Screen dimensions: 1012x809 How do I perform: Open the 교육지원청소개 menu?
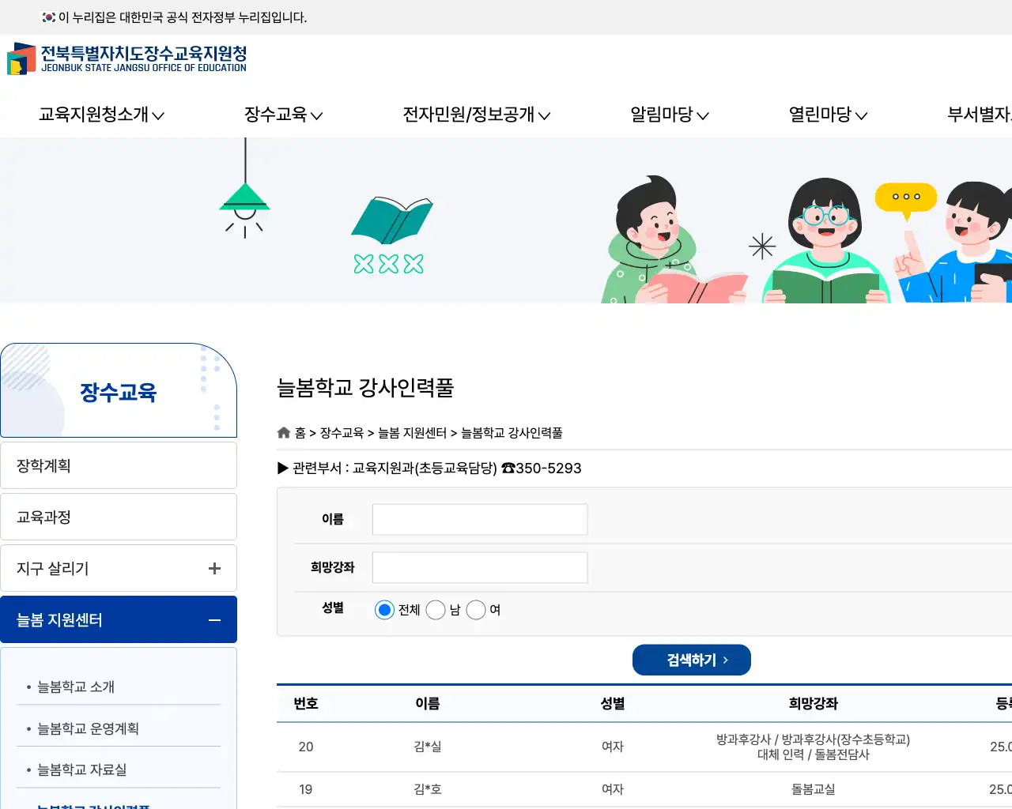[x=99, y=115]
